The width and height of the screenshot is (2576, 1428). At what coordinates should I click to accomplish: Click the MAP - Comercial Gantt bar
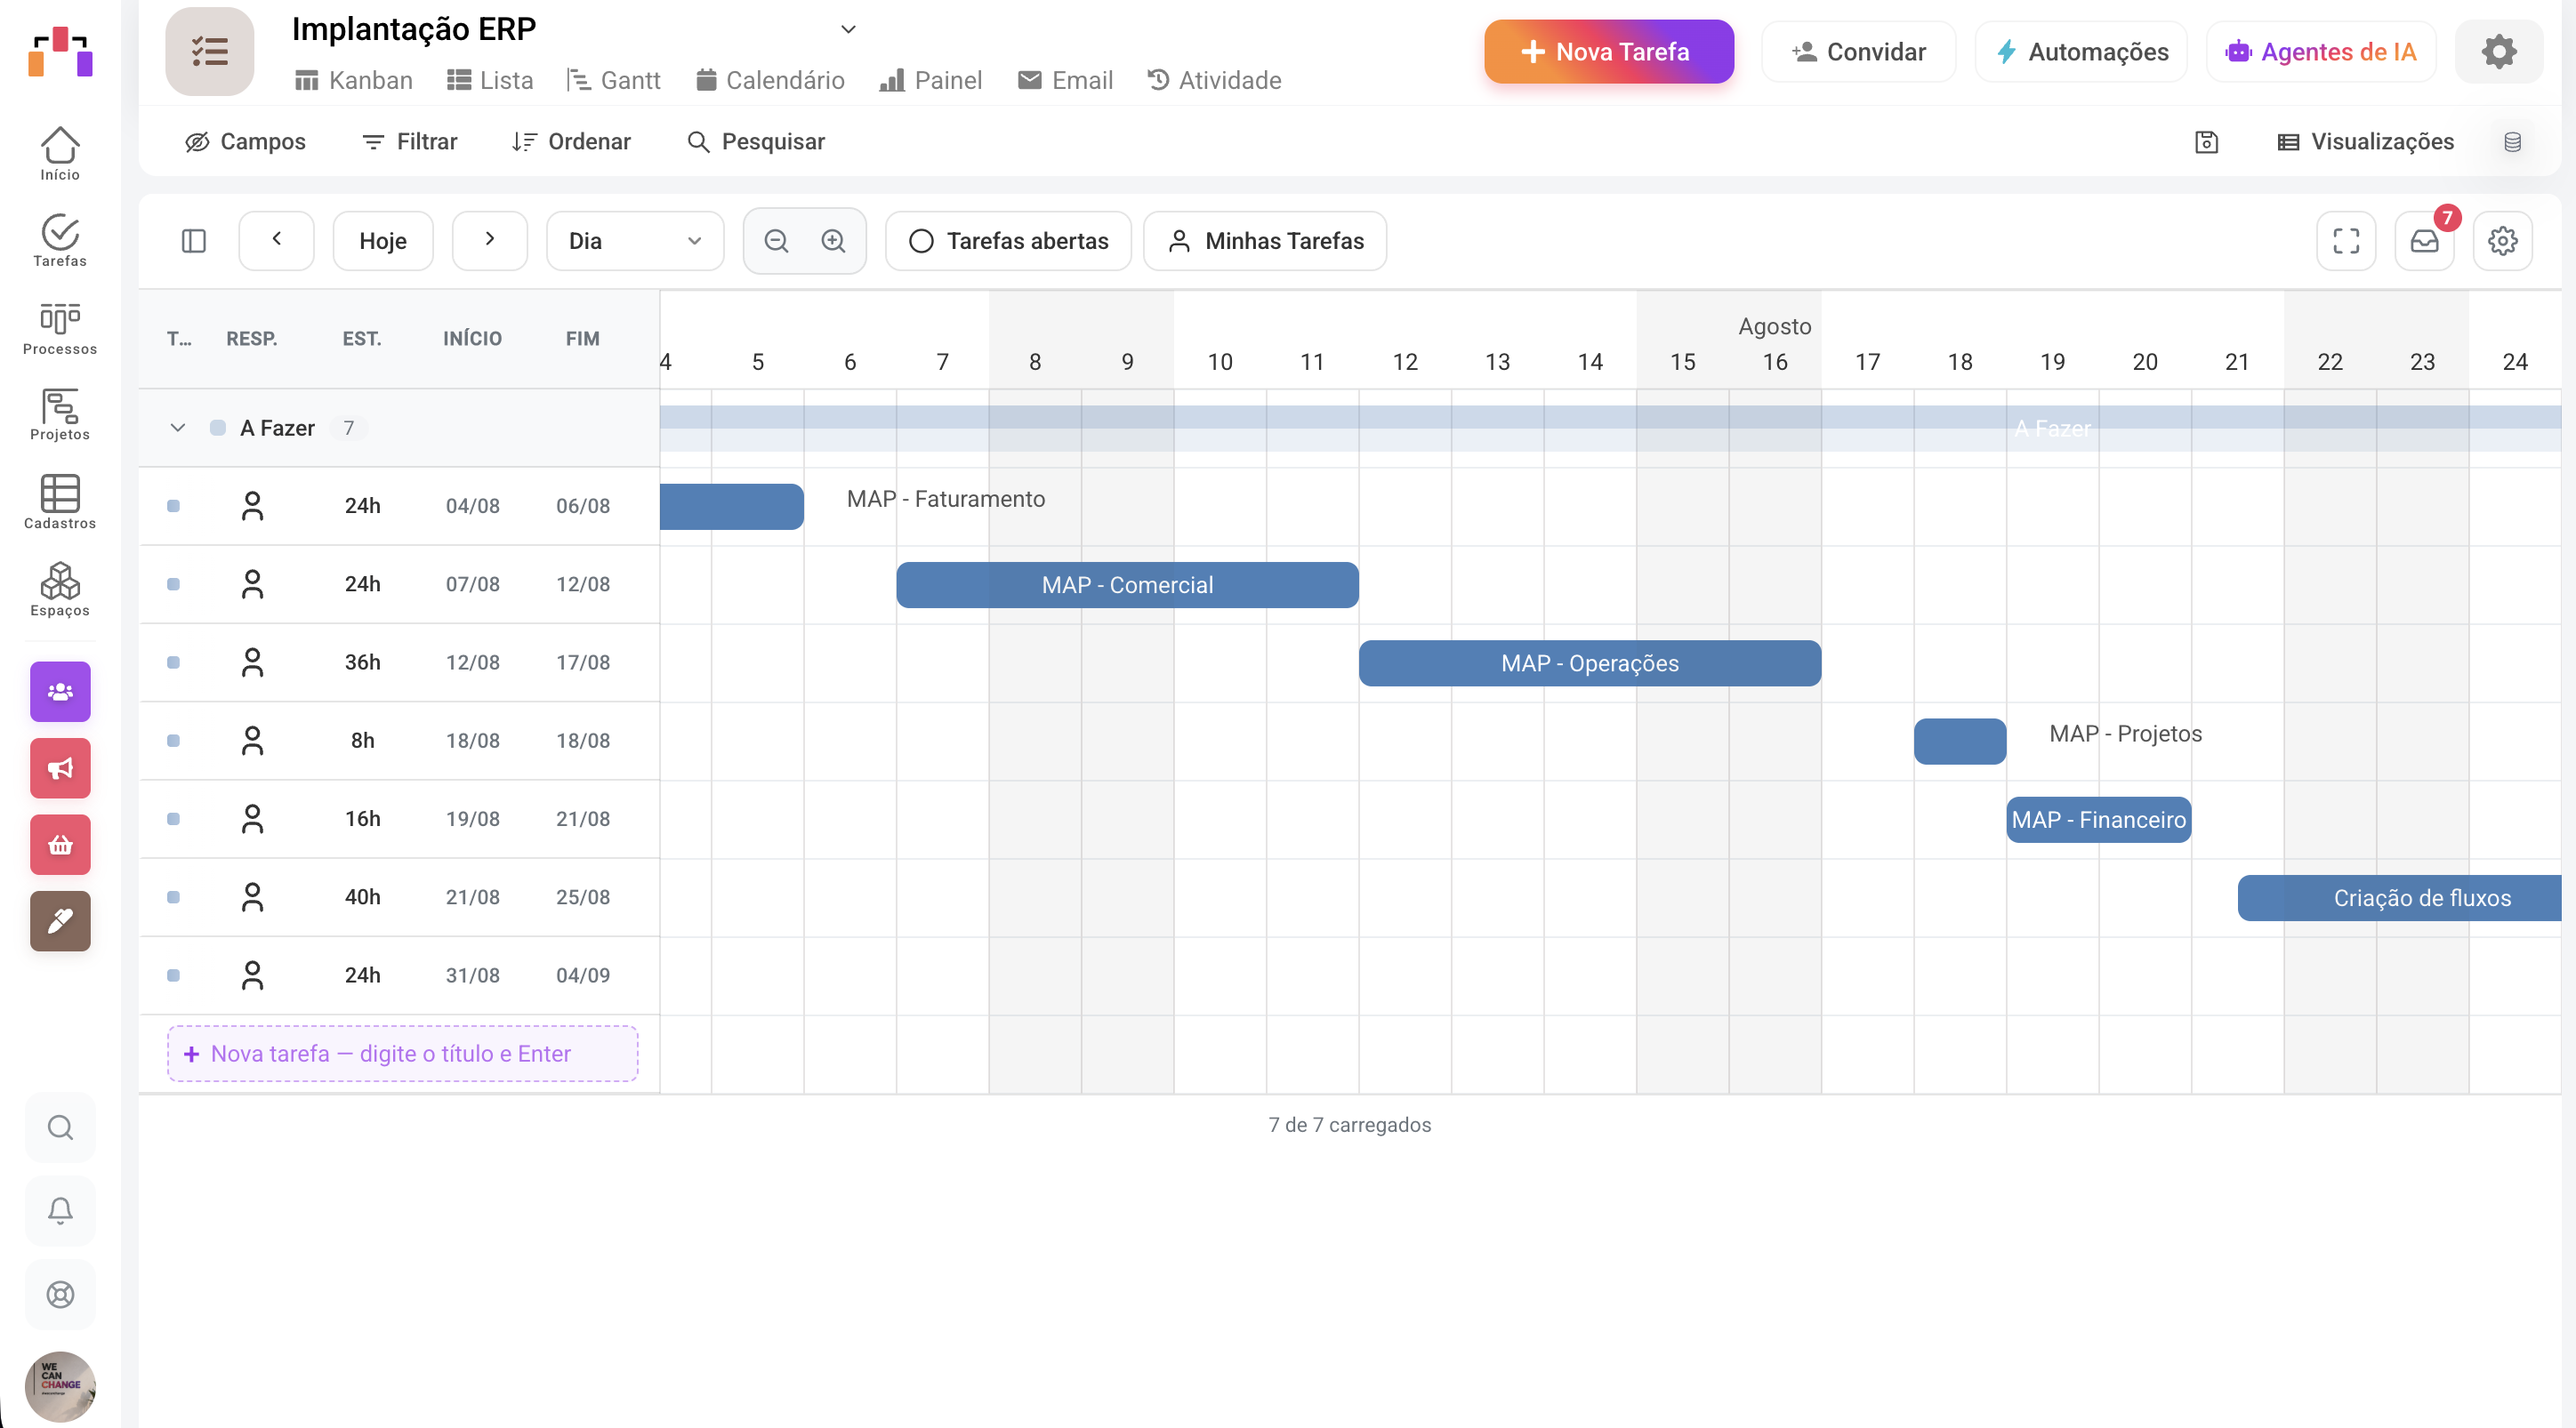pos(1127,584)
